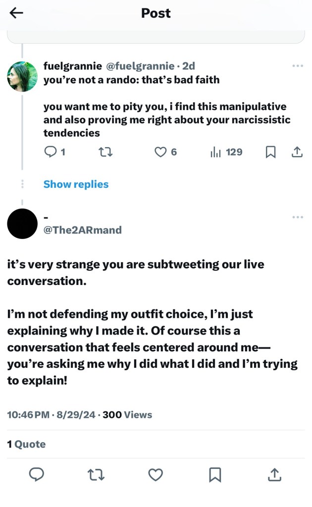The height and width of the screenshot is (507, 312).
Task: Bookmark the main post
Action: [x=215, y=475]
